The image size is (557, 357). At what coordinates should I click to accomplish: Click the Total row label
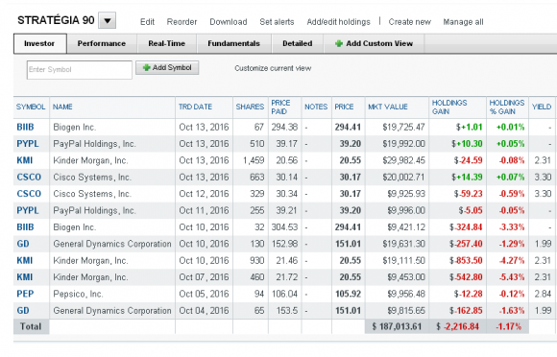(31, 326)
